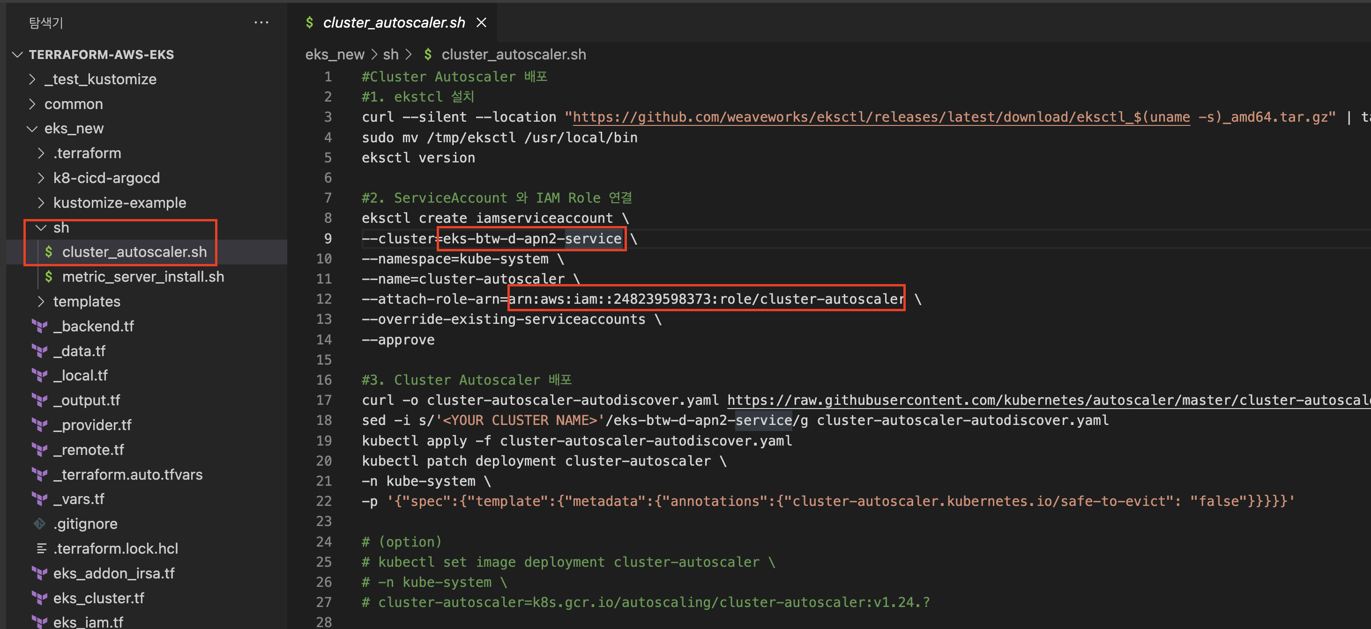Open _backend.tf file
The image size is (1371, 629).
point(93,326)
